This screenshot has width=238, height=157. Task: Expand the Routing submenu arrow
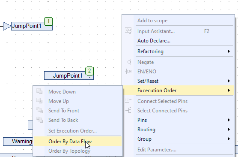coord(229,130)
